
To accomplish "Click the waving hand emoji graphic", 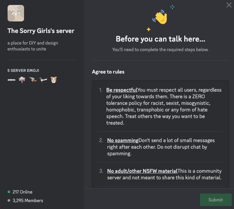I will 160,17.
